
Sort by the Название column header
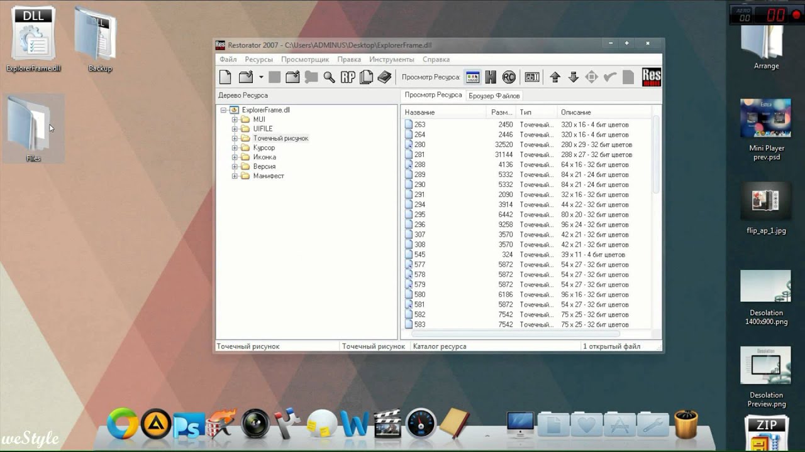[443, 112]
